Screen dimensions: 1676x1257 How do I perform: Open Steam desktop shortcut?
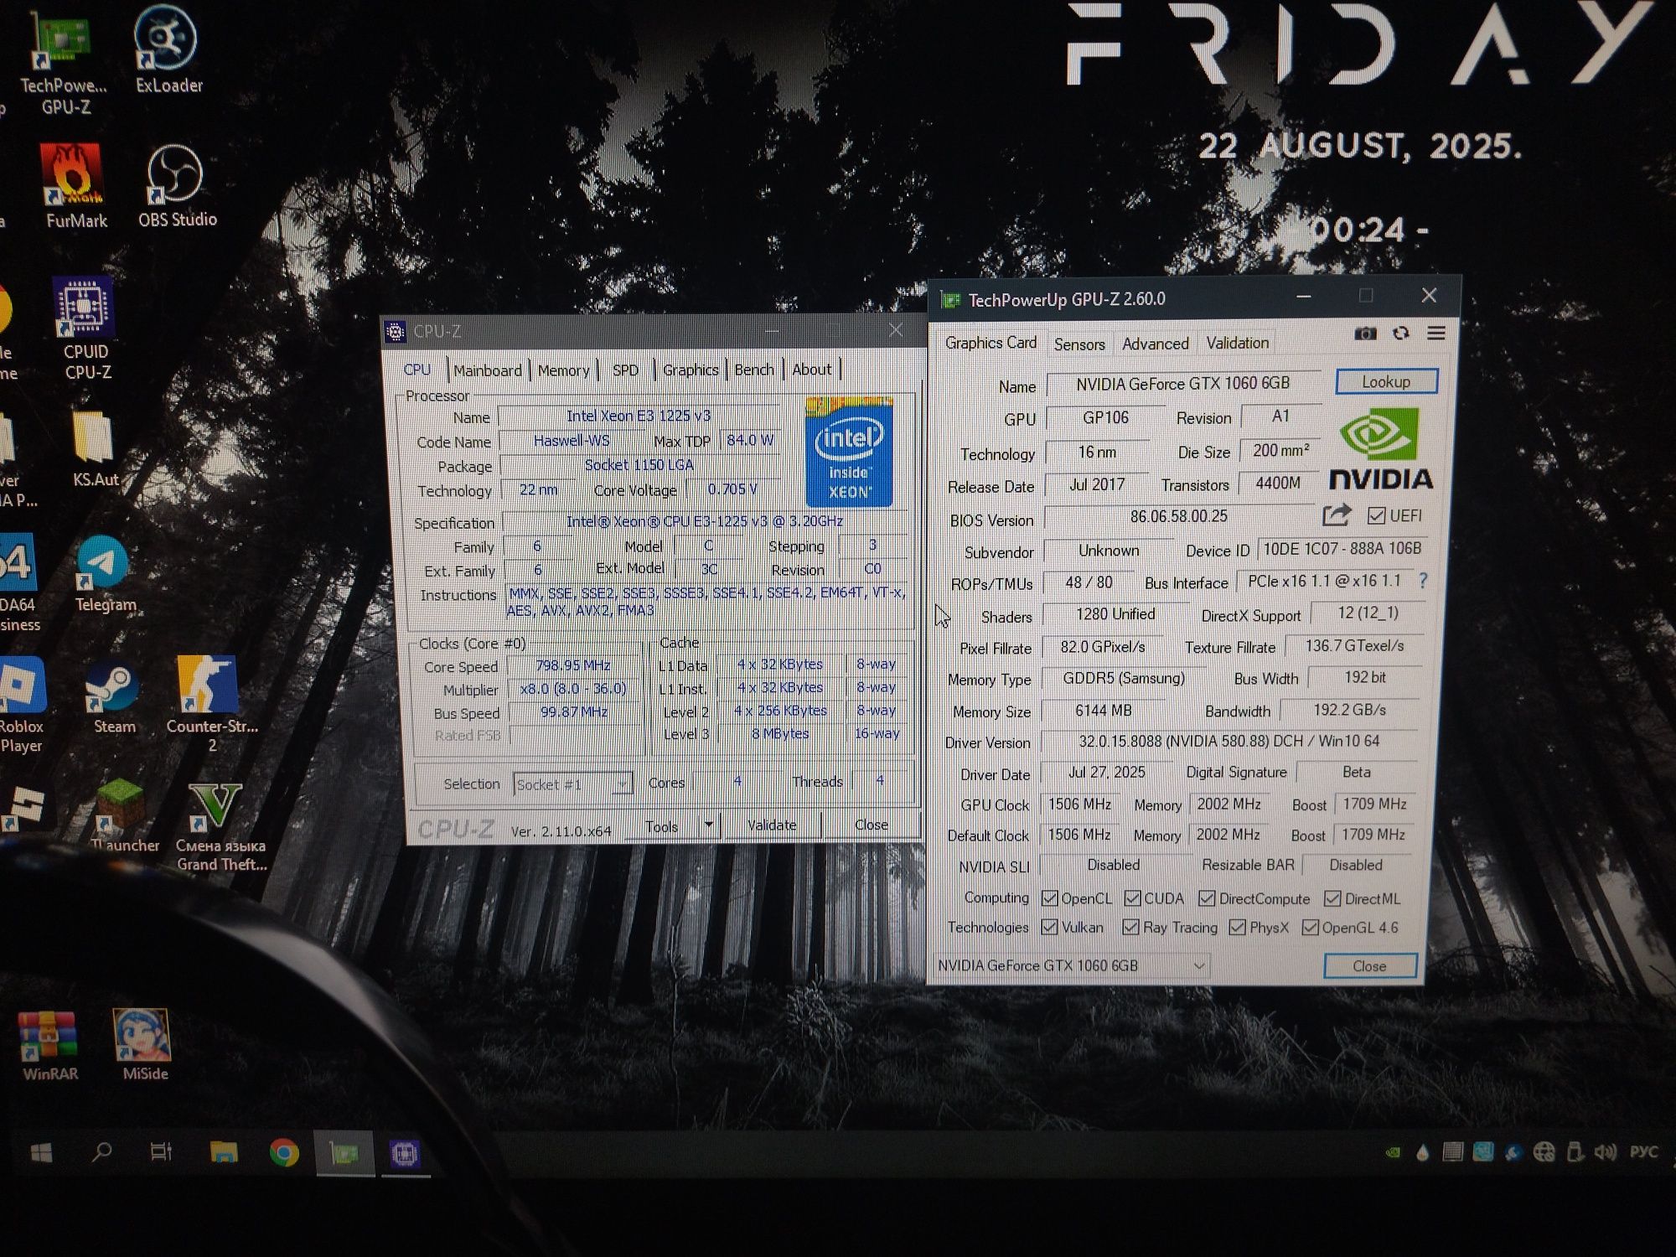tap(113, 698)
